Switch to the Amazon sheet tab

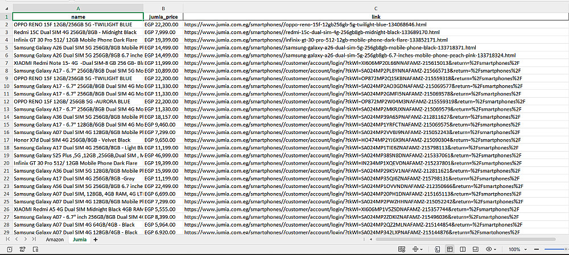point(55,240)
